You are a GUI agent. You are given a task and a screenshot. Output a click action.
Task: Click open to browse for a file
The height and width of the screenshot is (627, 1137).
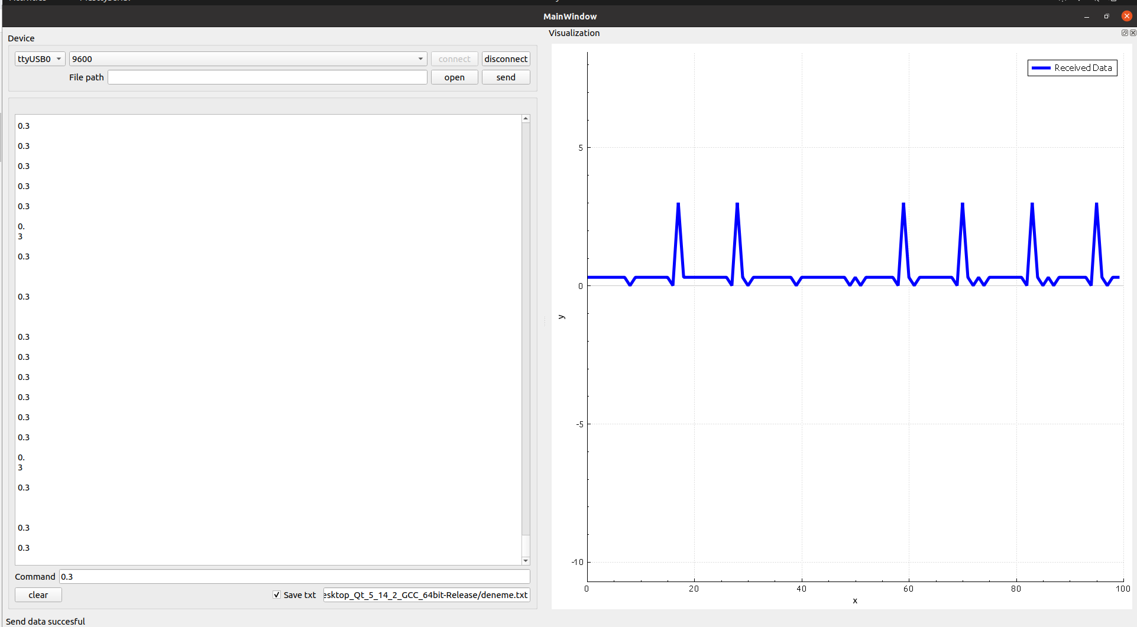pos(453,77)
